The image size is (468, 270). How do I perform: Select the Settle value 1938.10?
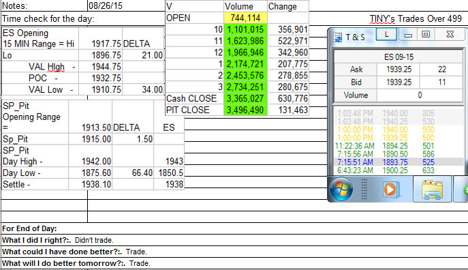pyautogui.click(x=91, y=184)
